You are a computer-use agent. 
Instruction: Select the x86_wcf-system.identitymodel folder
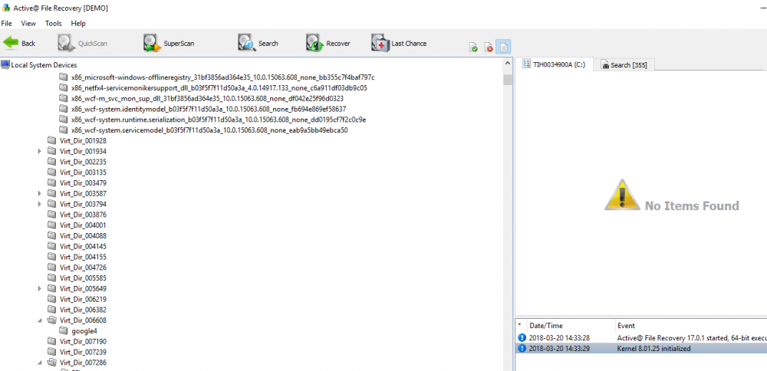[x=209, y=109]
